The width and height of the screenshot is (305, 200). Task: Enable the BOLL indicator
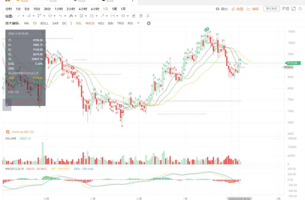44,23
